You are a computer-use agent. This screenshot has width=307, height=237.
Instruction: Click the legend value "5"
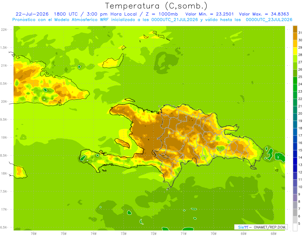click(299, 224)
